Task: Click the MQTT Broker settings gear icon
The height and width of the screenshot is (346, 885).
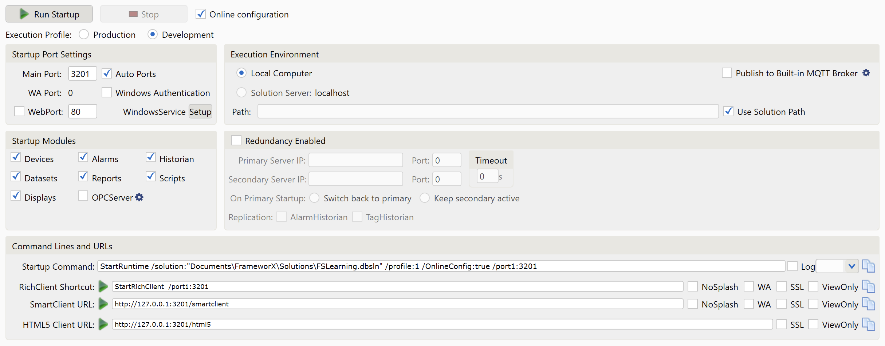Action: pyautogui.click(x=866, y=73)
